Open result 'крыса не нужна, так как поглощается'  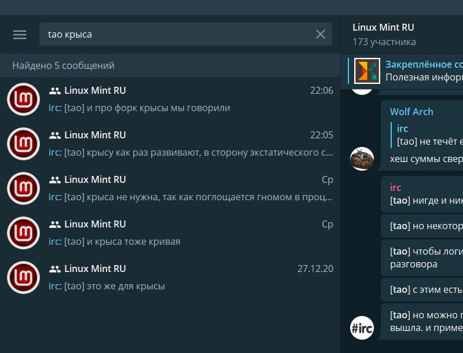[170, 188]
